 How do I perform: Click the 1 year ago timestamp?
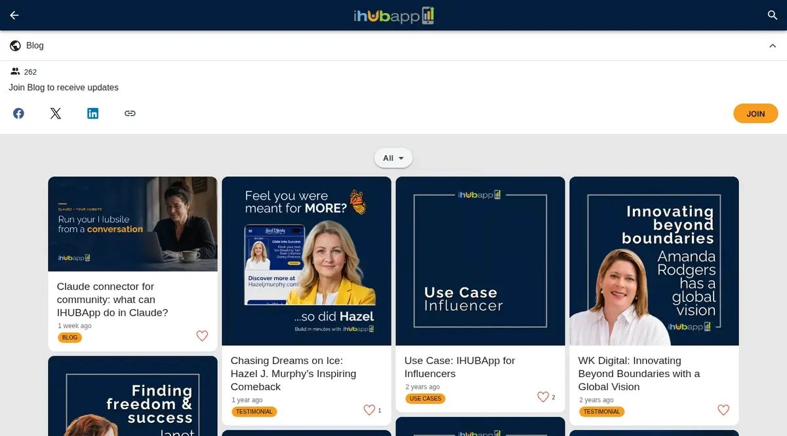point(247,400)
